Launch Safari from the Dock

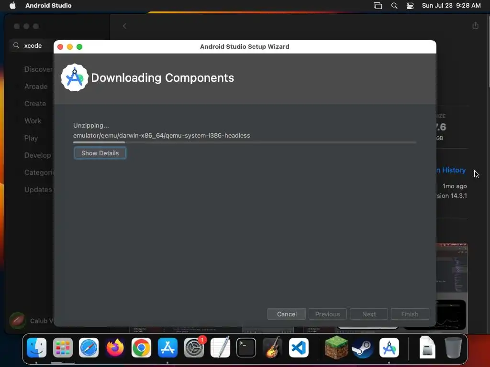pos(89,348)
